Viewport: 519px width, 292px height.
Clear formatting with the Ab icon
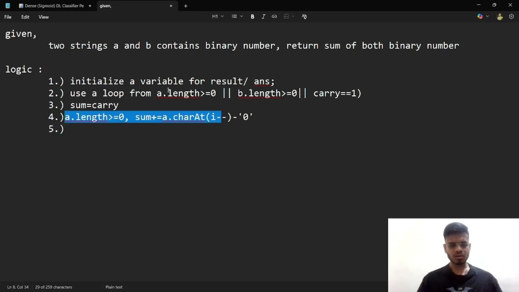coord(304,16)
